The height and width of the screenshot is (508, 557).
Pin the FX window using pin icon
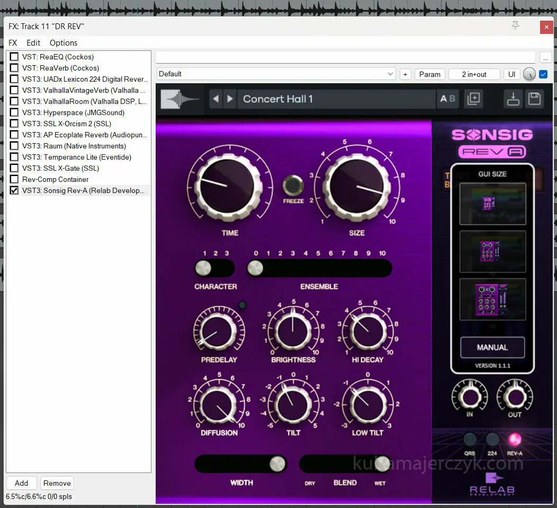[x=515, y=26]
